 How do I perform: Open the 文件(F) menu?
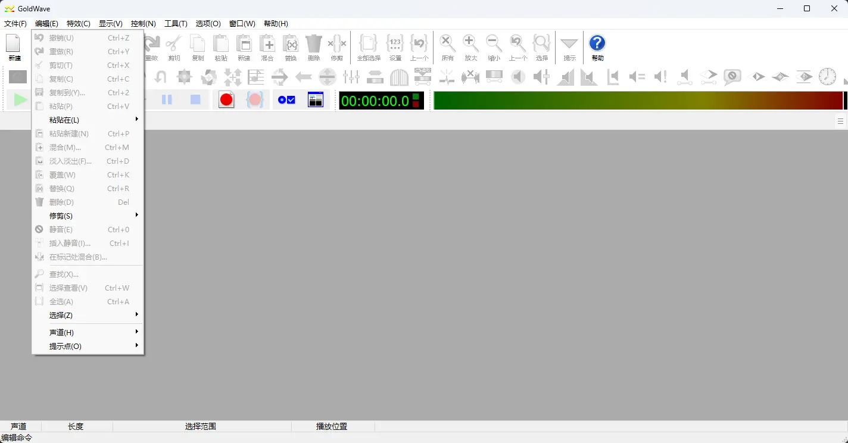(x=15, y=24)
